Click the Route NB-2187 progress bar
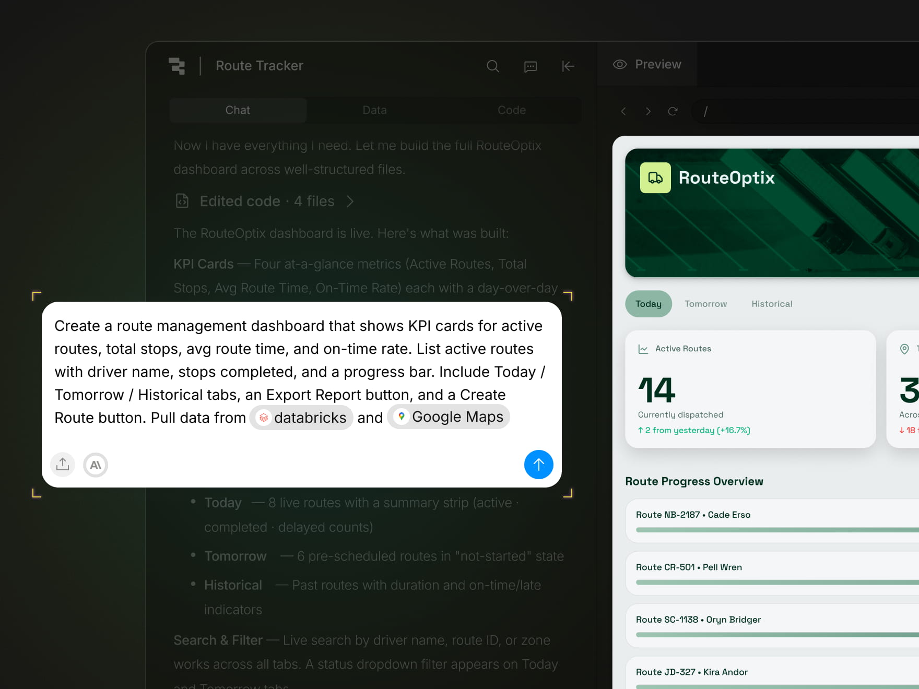Screen dimensions: 919x689 [x=777, y=530]
